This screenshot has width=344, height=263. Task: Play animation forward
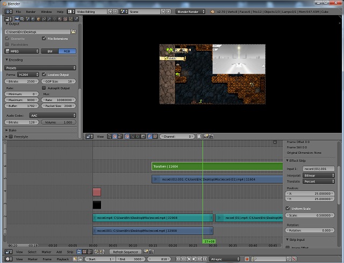(x=194, y=259)
